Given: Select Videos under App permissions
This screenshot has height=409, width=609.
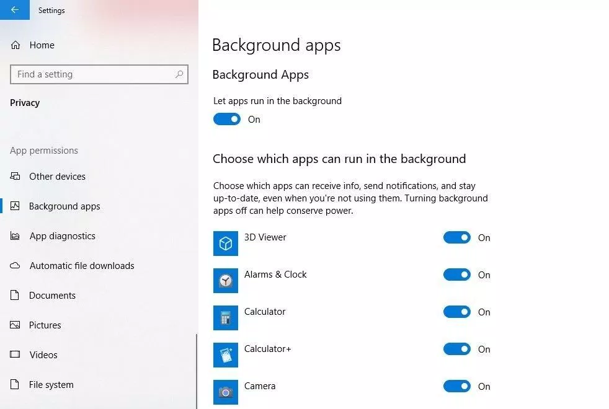Looking at the screenshot, I should point(43,354).
